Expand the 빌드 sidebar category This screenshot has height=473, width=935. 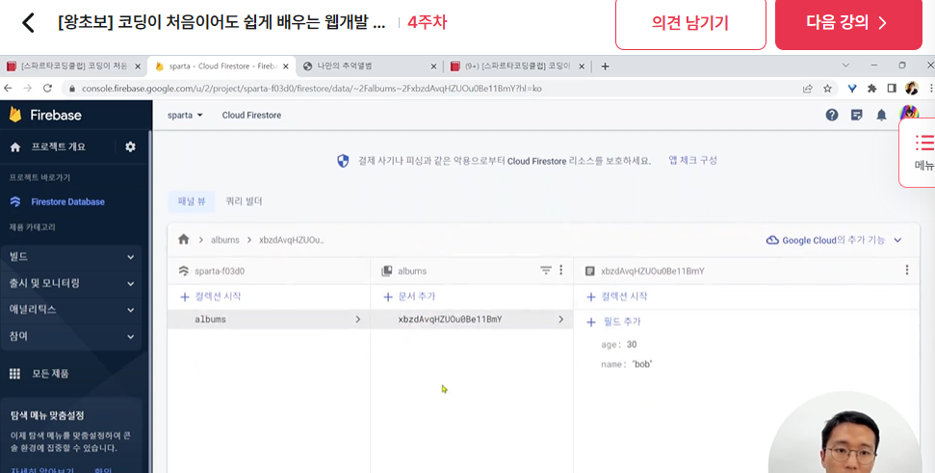pos(71,257)
